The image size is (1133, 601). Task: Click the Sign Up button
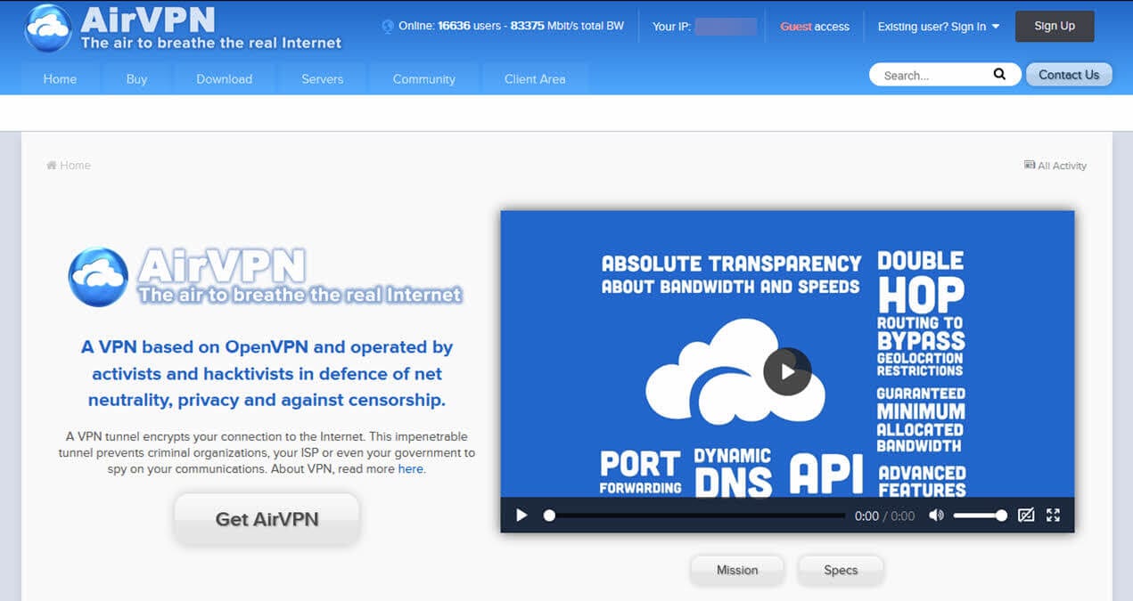pyautogui.click(x=1055, y=27)
